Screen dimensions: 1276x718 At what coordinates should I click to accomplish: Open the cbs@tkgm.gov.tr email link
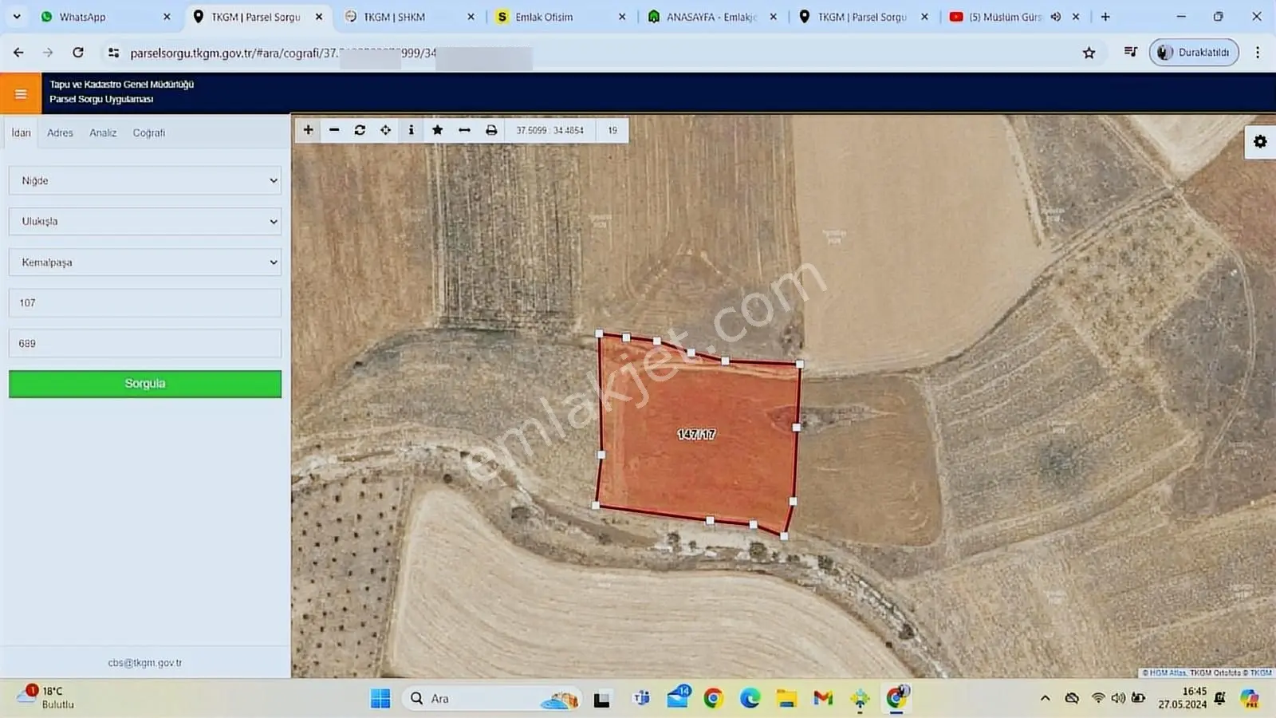[x=145, y=663]
